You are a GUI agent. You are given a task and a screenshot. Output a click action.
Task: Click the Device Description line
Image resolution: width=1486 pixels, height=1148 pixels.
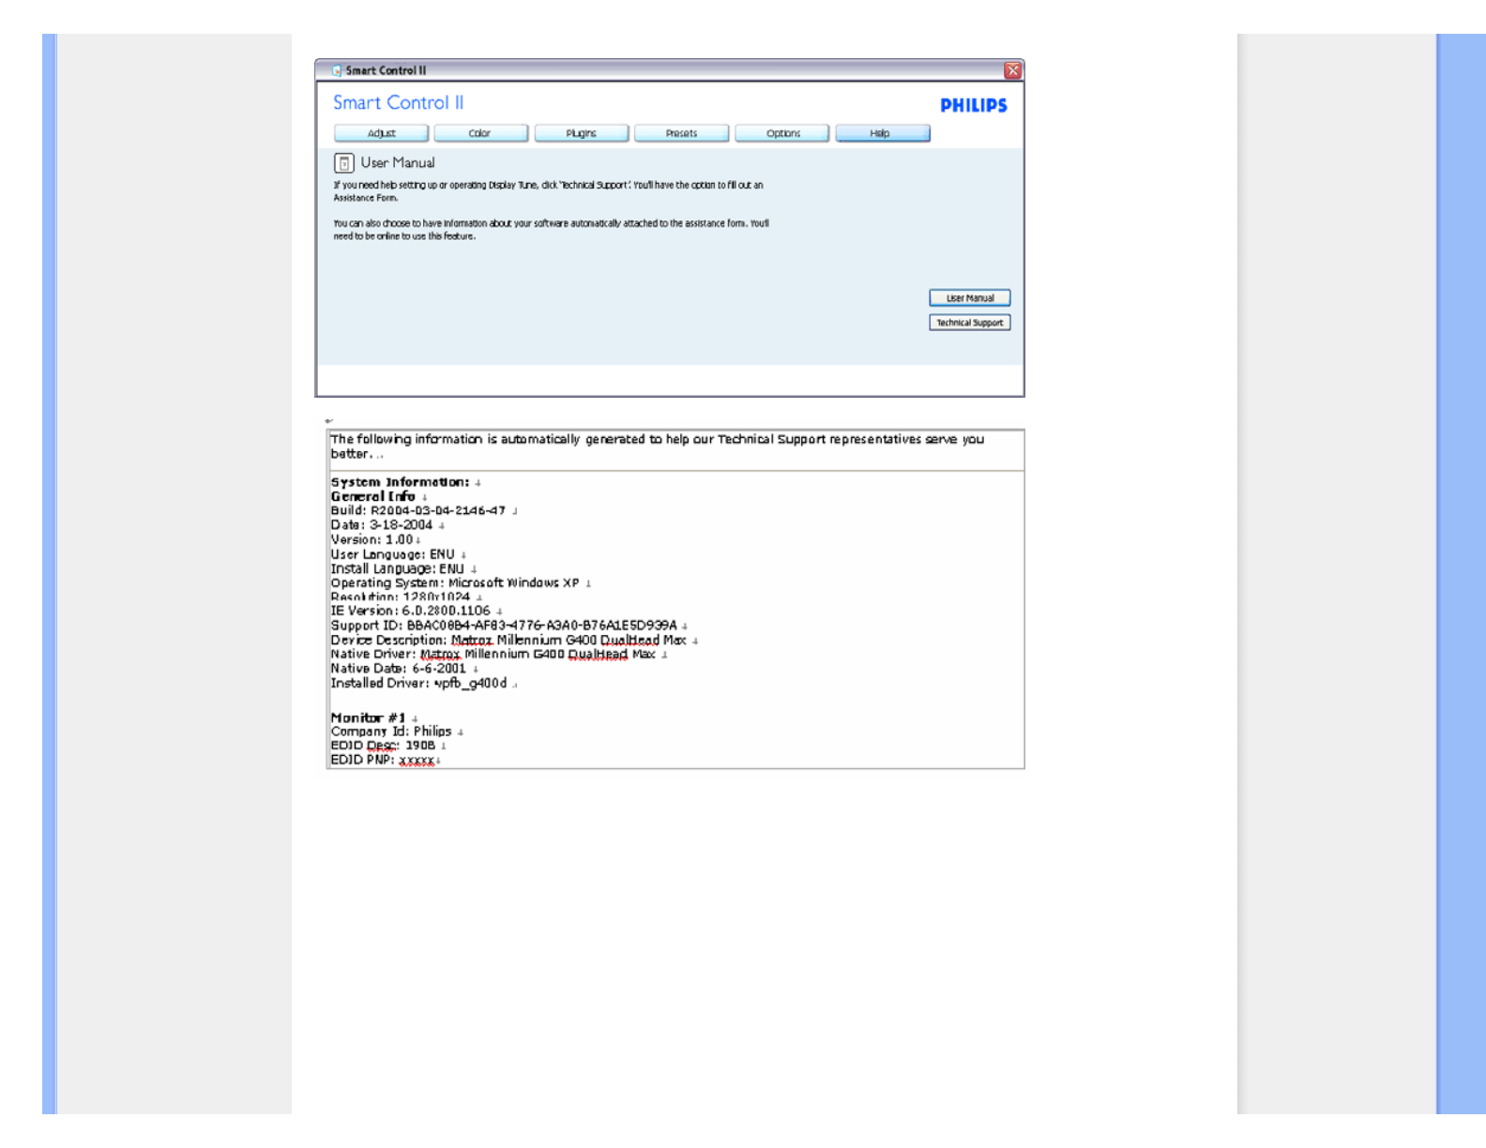[508, 641]
